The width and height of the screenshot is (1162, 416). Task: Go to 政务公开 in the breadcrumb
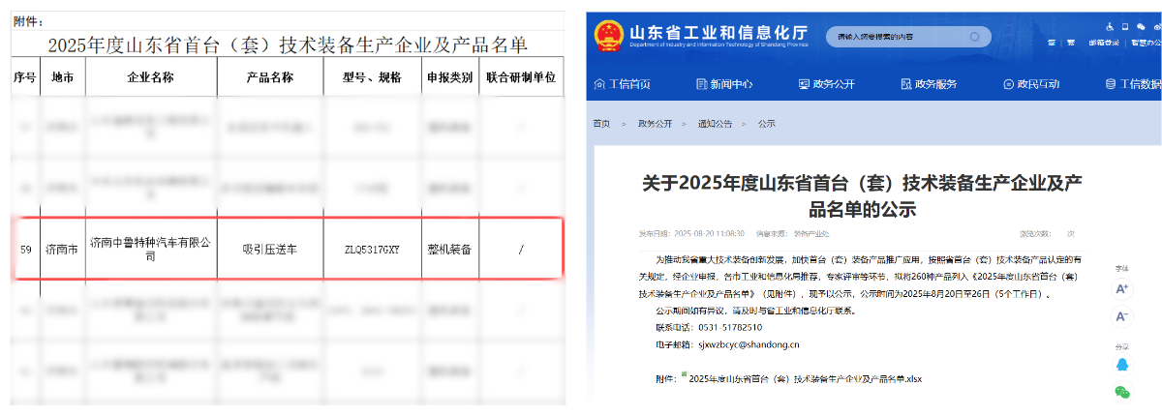[654, 124]
